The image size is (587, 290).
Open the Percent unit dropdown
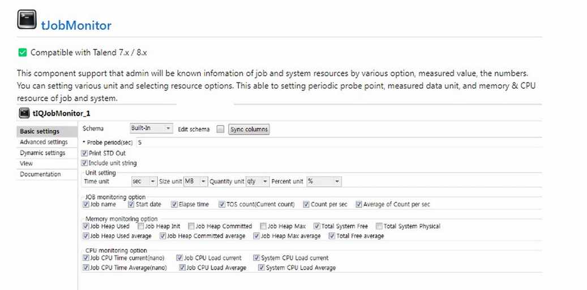[324, 181]
